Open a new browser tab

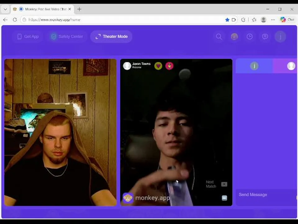point(79,9)
